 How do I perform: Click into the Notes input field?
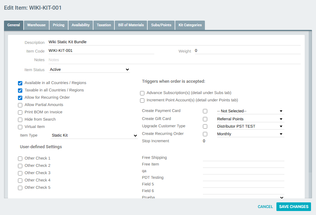pos(100,60)
